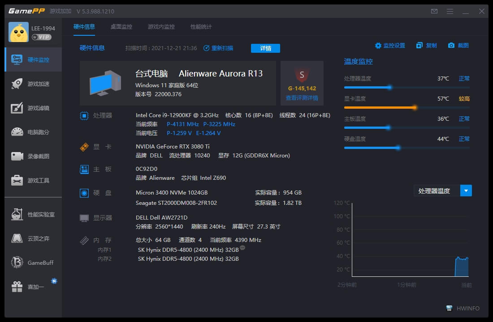
Task: Click E-1.264 V voltage value
Action: pos(208,133)
